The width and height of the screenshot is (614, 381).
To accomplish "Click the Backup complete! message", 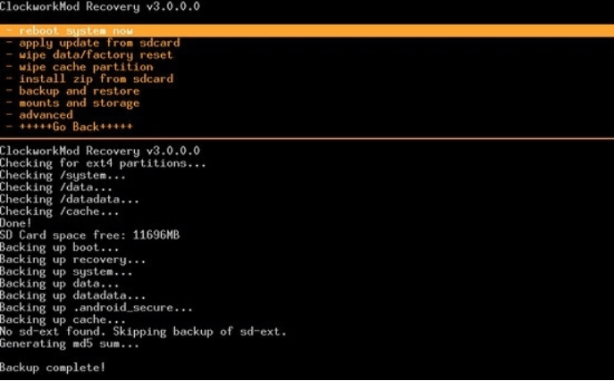I will [x=53, y=367].
